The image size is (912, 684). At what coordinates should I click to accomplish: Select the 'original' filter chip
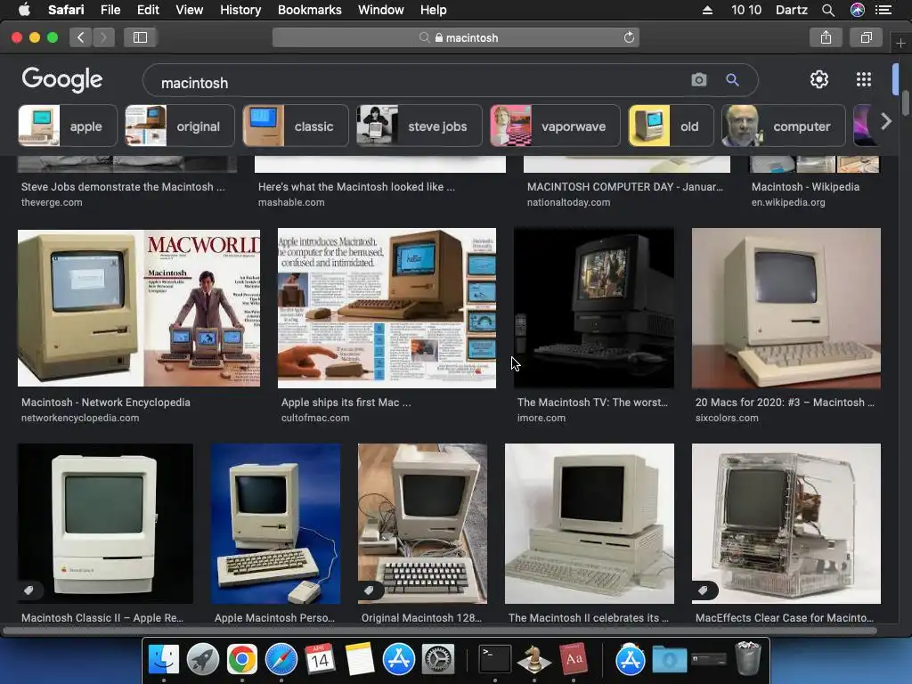pos(180,126)
